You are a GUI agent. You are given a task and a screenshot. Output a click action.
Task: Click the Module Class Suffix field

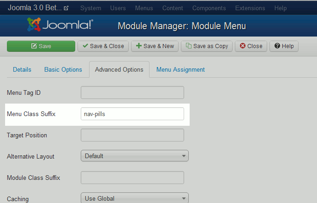132,178
